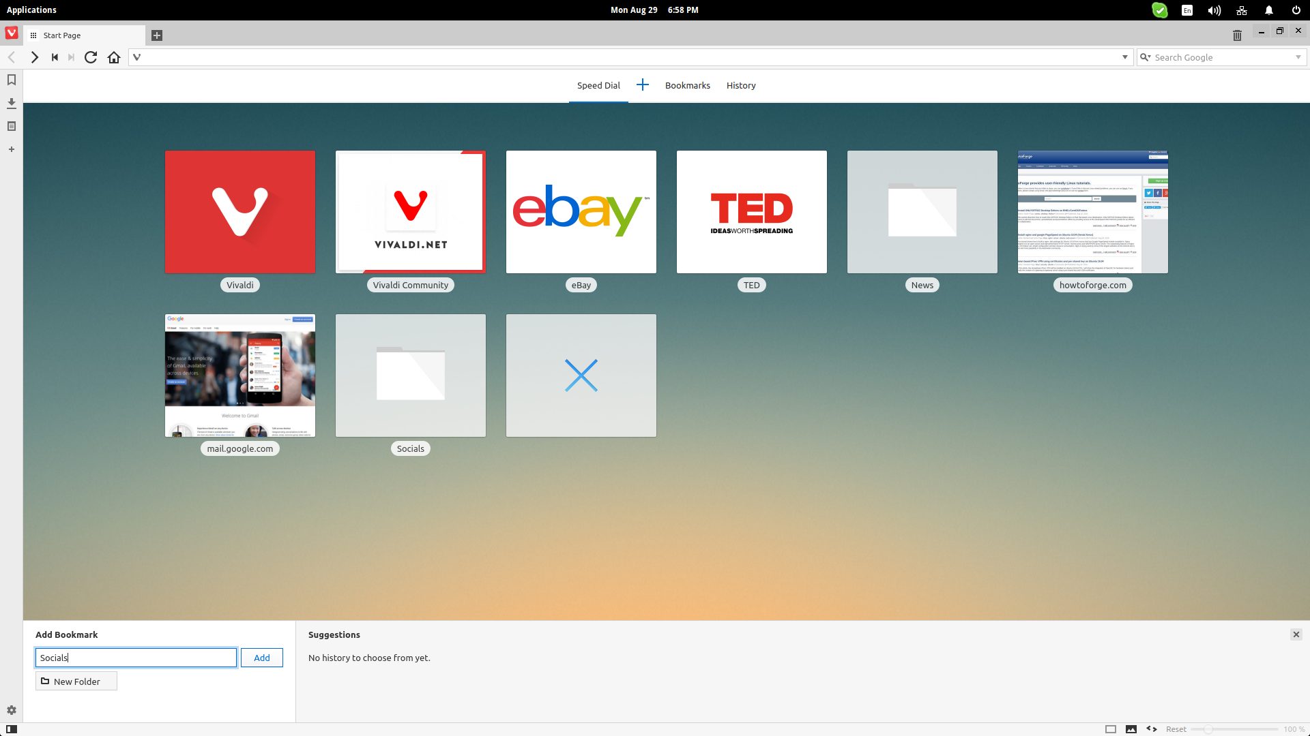This screenshot has height=736, width=1310.
Task: Open the power menu icon
Action: tap(1296, 10)
